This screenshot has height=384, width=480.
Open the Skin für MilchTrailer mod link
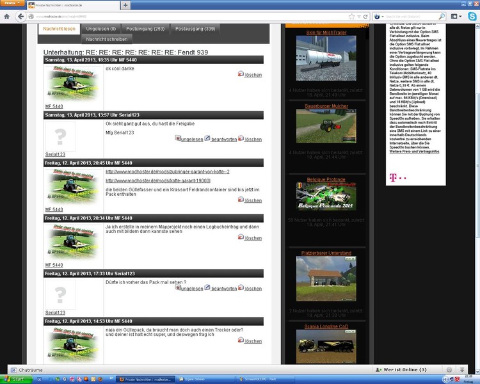(x=326, y=33)
